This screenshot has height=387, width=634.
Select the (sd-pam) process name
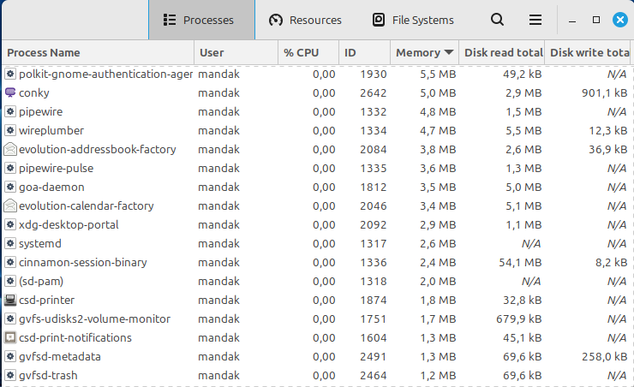tap(41, 282)
